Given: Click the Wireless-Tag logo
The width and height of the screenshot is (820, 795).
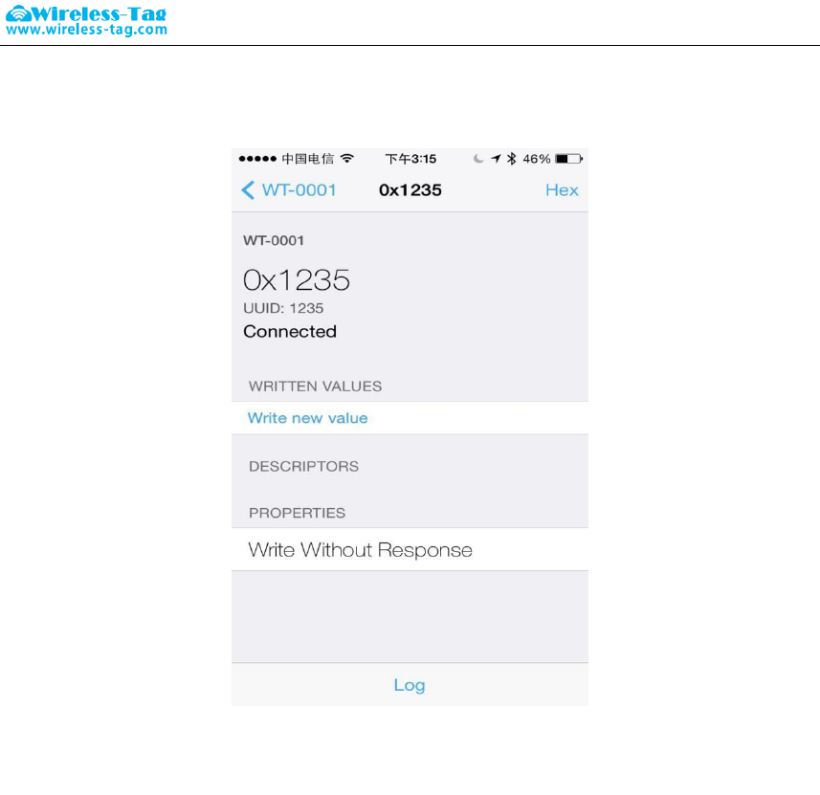Looking at the screenshot, I should pyautogui.click(x=86, y=13).
